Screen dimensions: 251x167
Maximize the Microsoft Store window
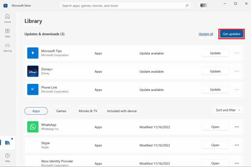pyautogui.click(x=236, y=4)
